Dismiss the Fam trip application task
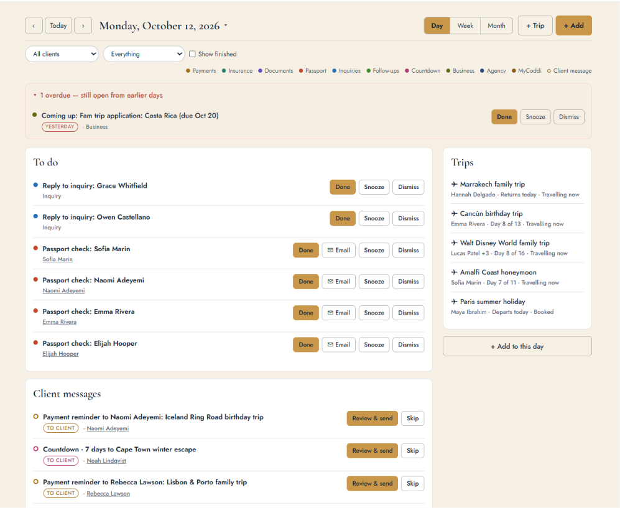Screen dimensions: 620x508 (x=568, y=117)
